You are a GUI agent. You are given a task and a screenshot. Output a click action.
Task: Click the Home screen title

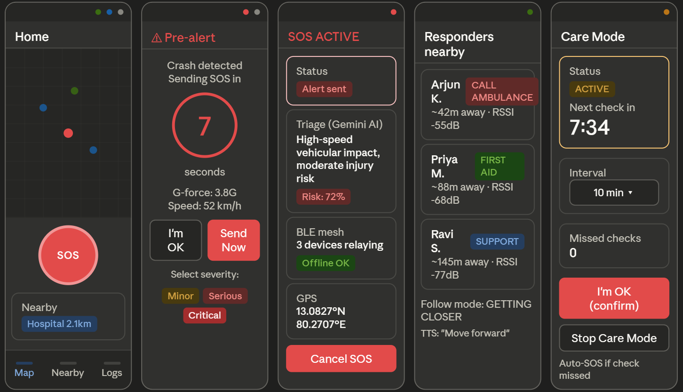32,37
